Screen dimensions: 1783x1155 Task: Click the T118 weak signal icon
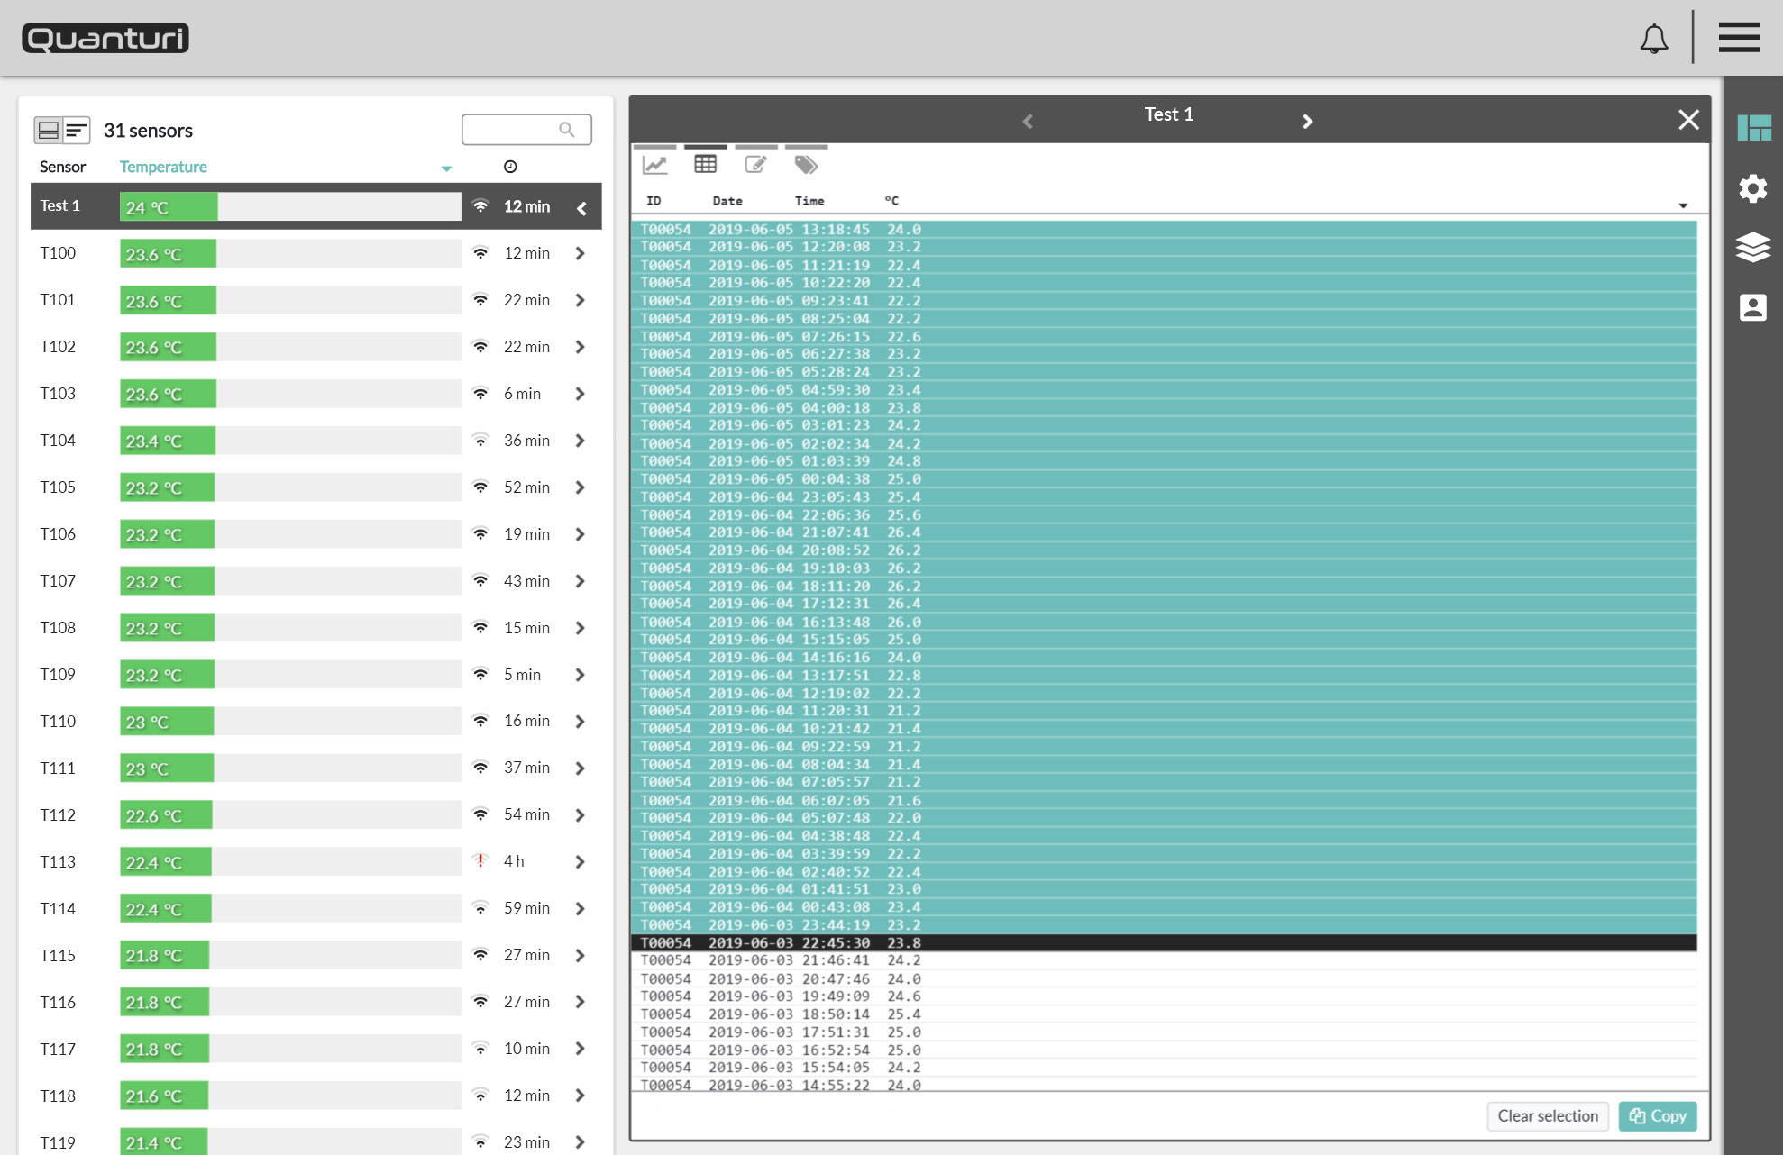coord(480,1095)
